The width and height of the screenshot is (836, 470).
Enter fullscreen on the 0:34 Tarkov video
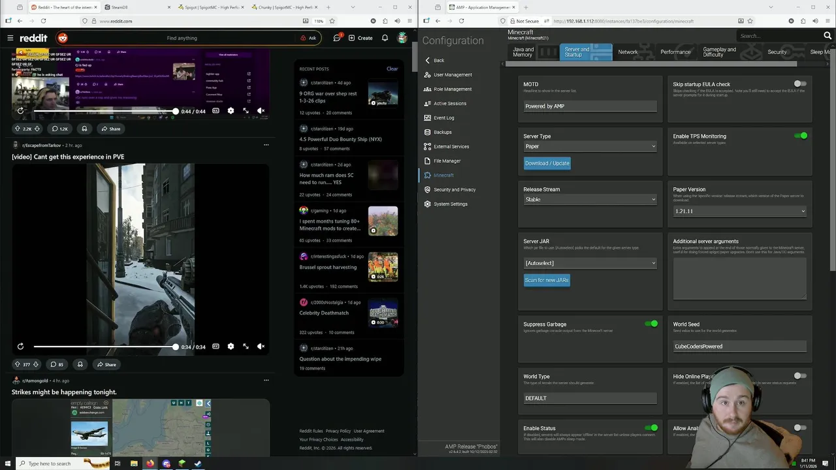[246, 347]
